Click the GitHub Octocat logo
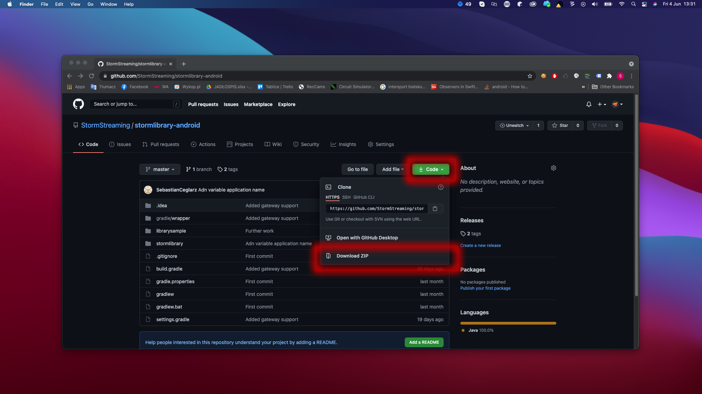Viewport: 702px width, 394px height. click(x=78, y=104)
